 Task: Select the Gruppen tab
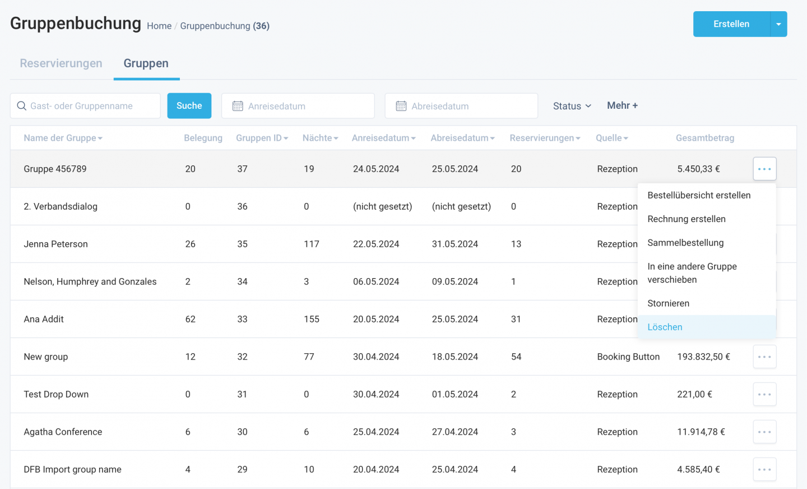coord(146,63)
